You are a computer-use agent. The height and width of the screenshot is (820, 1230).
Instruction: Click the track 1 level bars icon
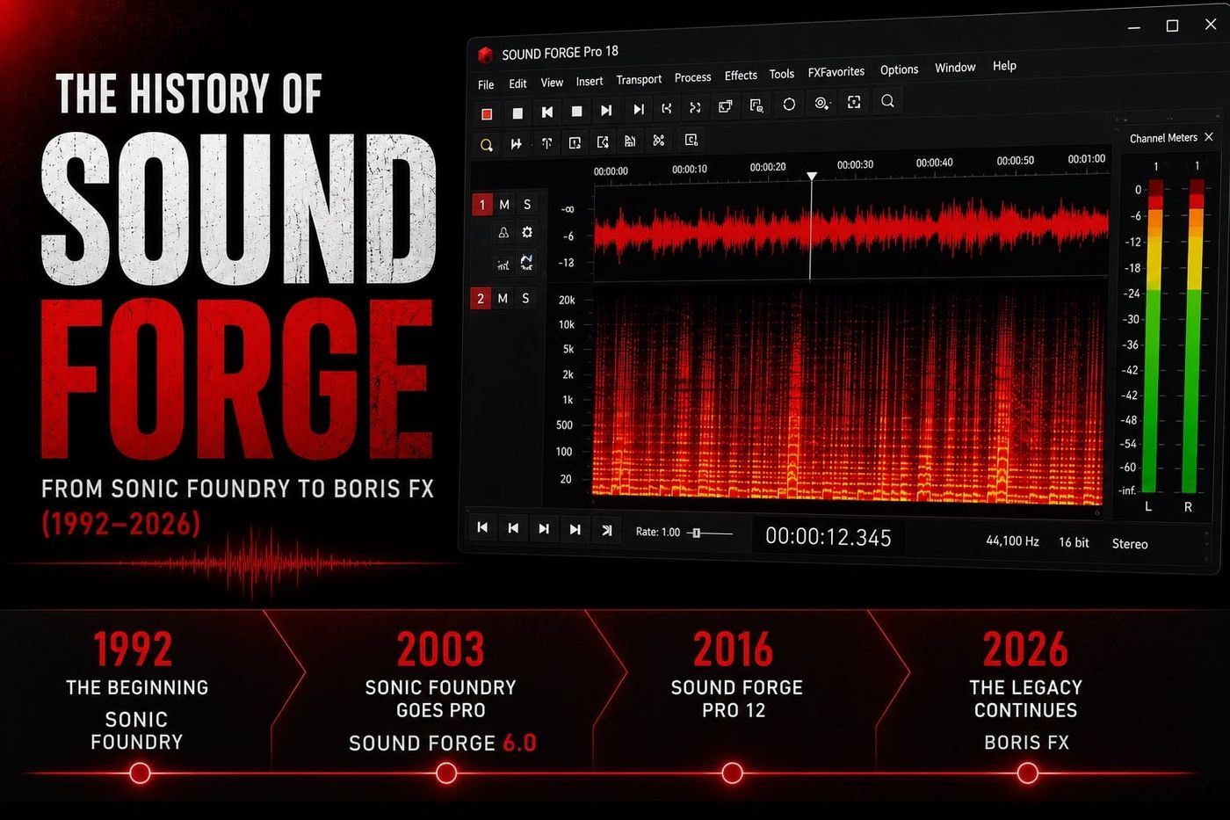coord(503,264)
